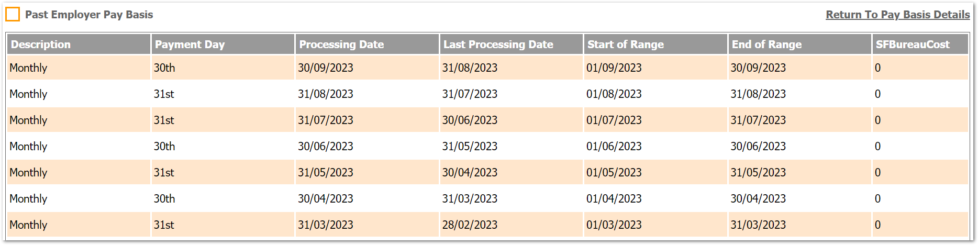Select last processing date 28/02/2023 cell
The width and height of the screenshot is (978, 245).
pyautogui.click(x=470, y=225)
